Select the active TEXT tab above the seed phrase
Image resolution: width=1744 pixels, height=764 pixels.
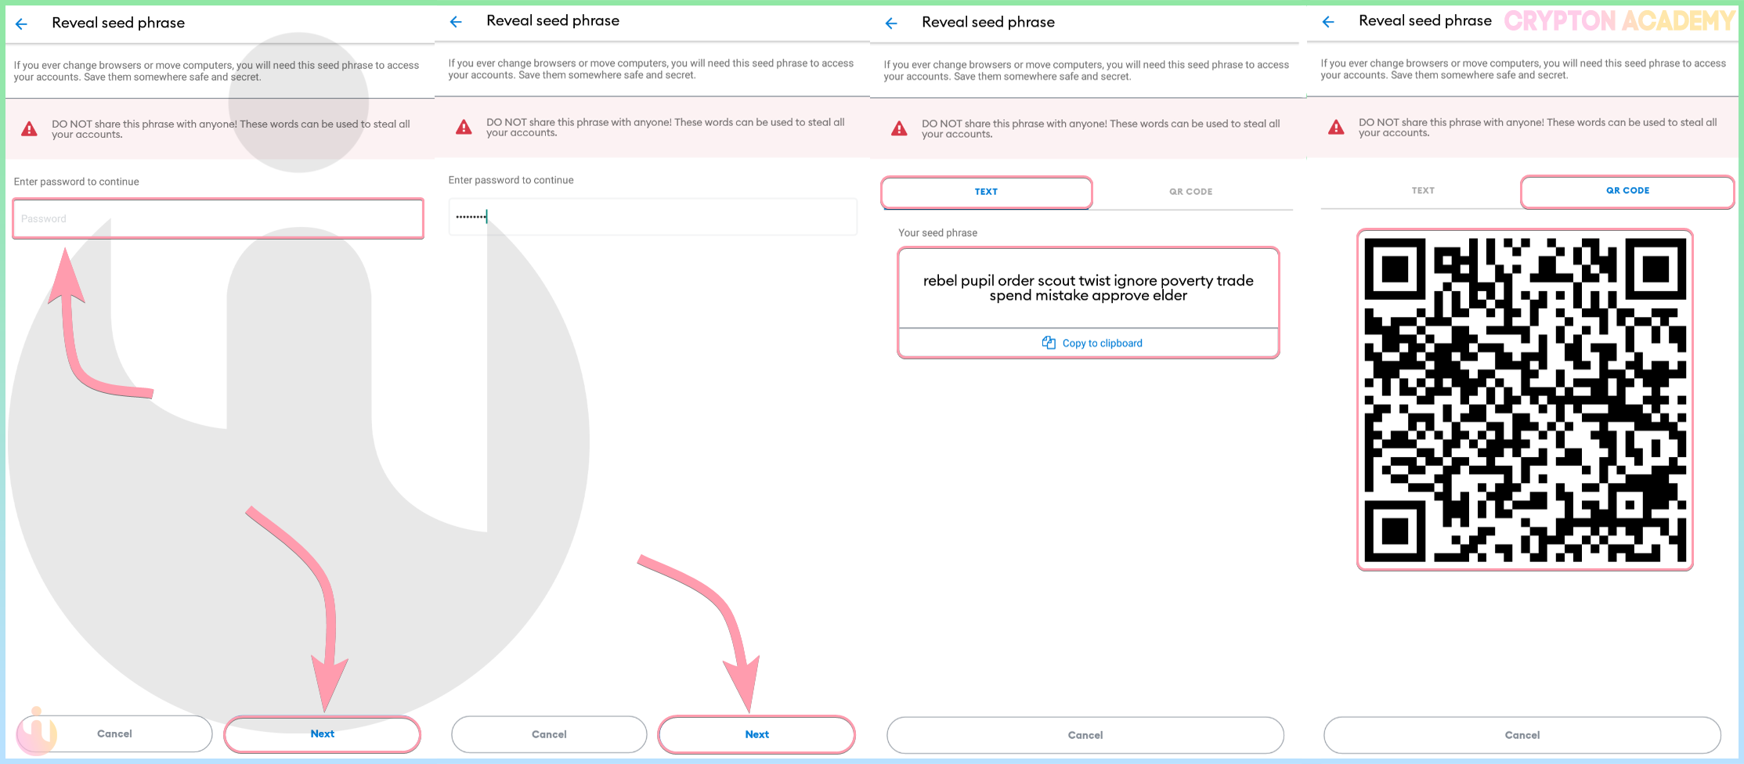point(986,192)
